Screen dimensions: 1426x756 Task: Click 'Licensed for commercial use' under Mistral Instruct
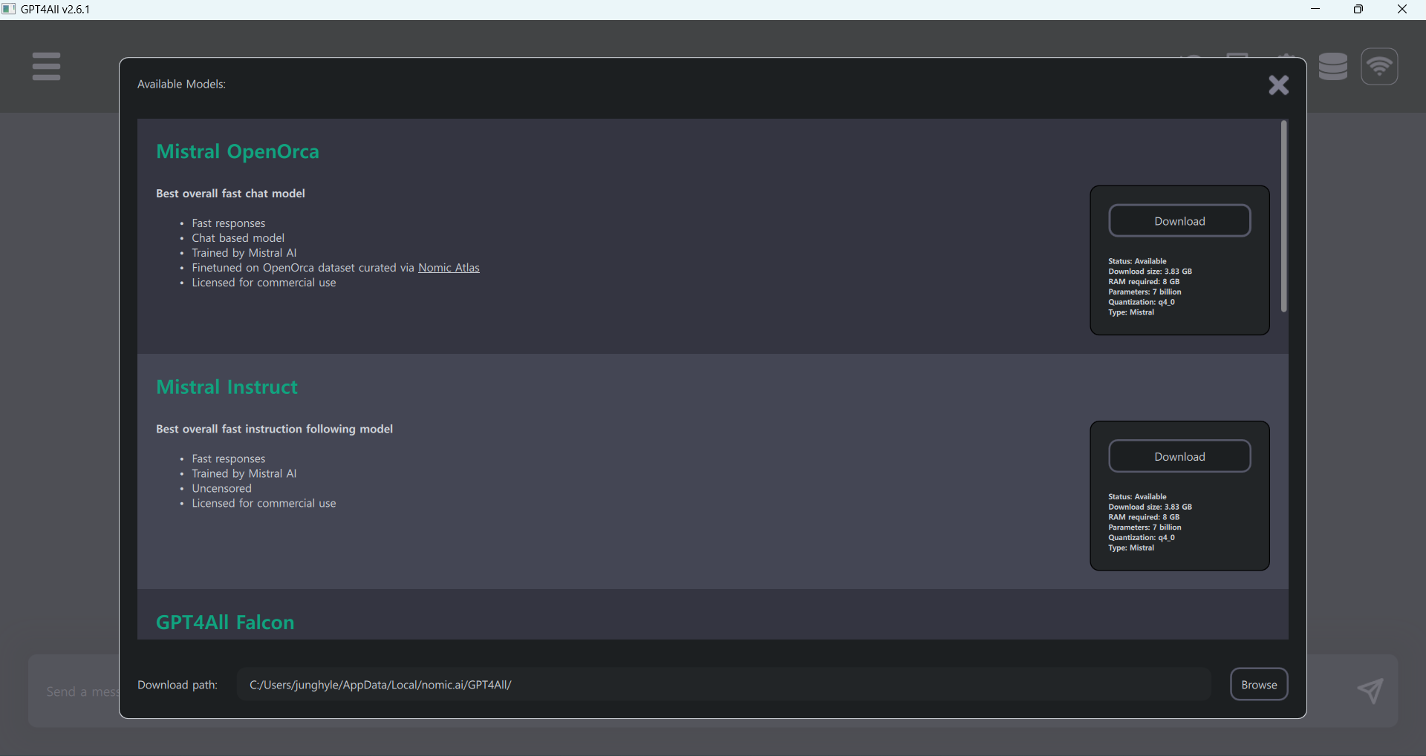point(264,503)
